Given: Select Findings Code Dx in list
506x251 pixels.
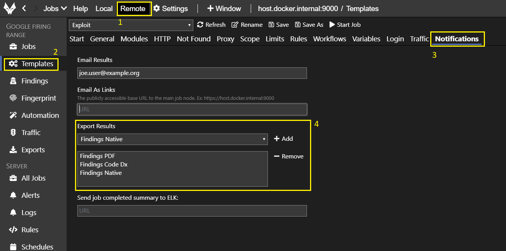Looking at the screenshot, I should pyautogui.click(x=104, y=164).
